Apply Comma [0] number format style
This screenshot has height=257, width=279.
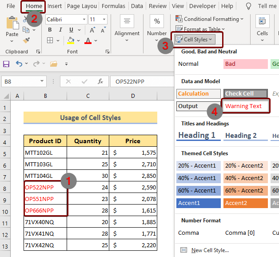click(246, 233)
